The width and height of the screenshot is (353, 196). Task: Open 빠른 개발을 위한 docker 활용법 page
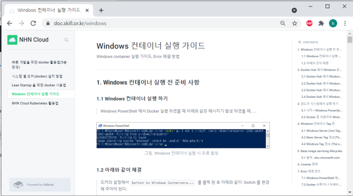pyautogui.click(x=39, y=64)
